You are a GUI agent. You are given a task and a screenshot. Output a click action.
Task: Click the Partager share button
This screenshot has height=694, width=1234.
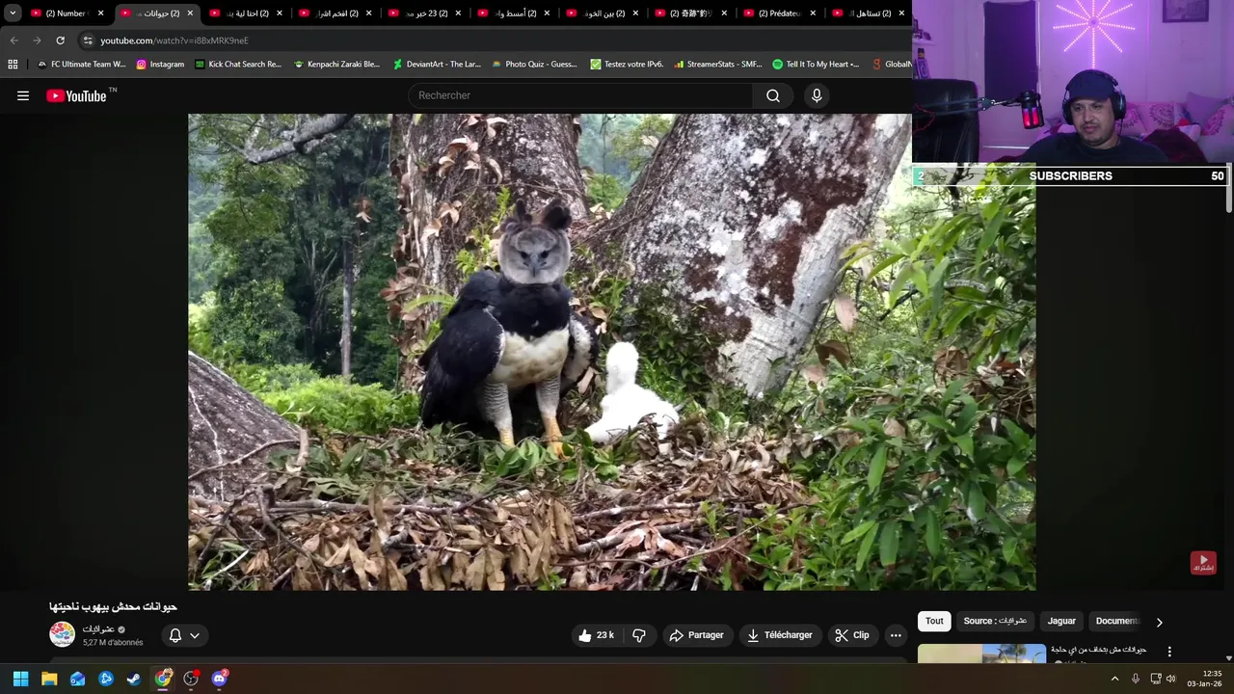click(696, 635)
